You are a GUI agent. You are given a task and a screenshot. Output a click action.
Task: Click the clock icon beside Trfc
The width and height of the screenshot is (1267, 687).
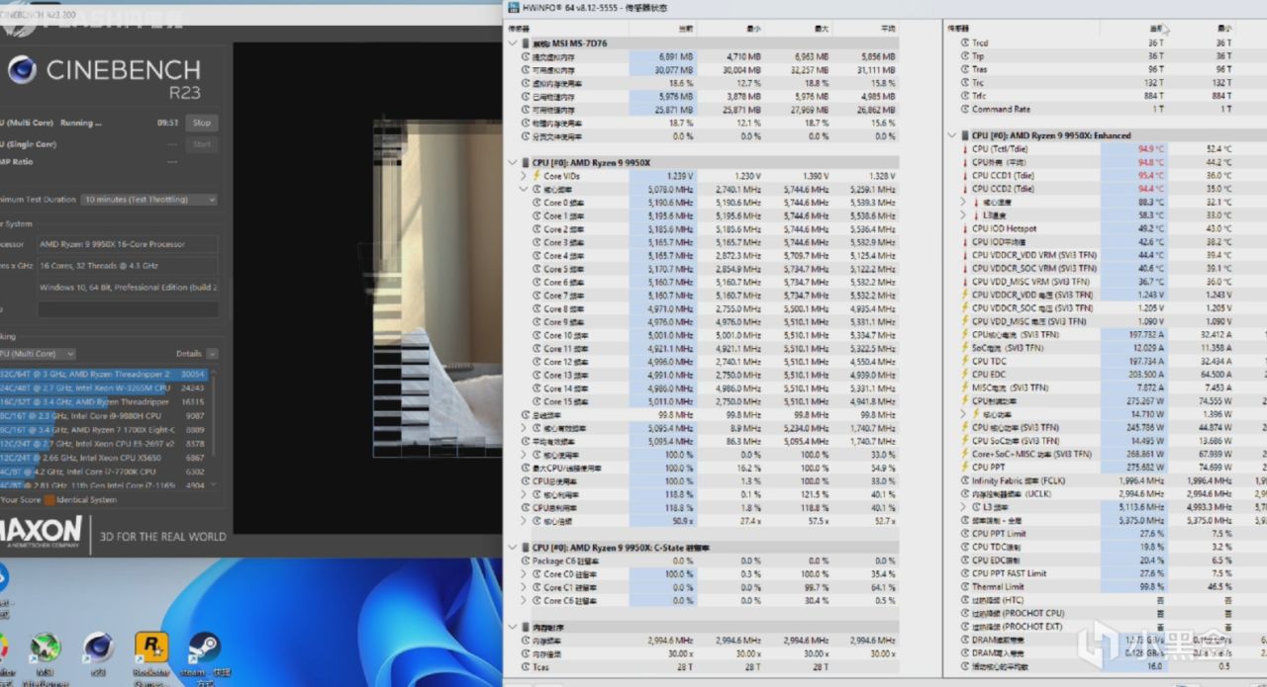pos(964,96)
